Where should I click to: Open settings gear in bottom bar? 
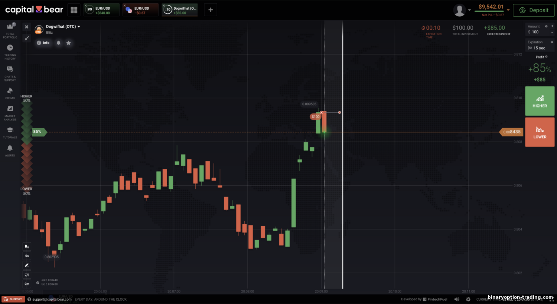pyautogui.click(x=468, y=299)
